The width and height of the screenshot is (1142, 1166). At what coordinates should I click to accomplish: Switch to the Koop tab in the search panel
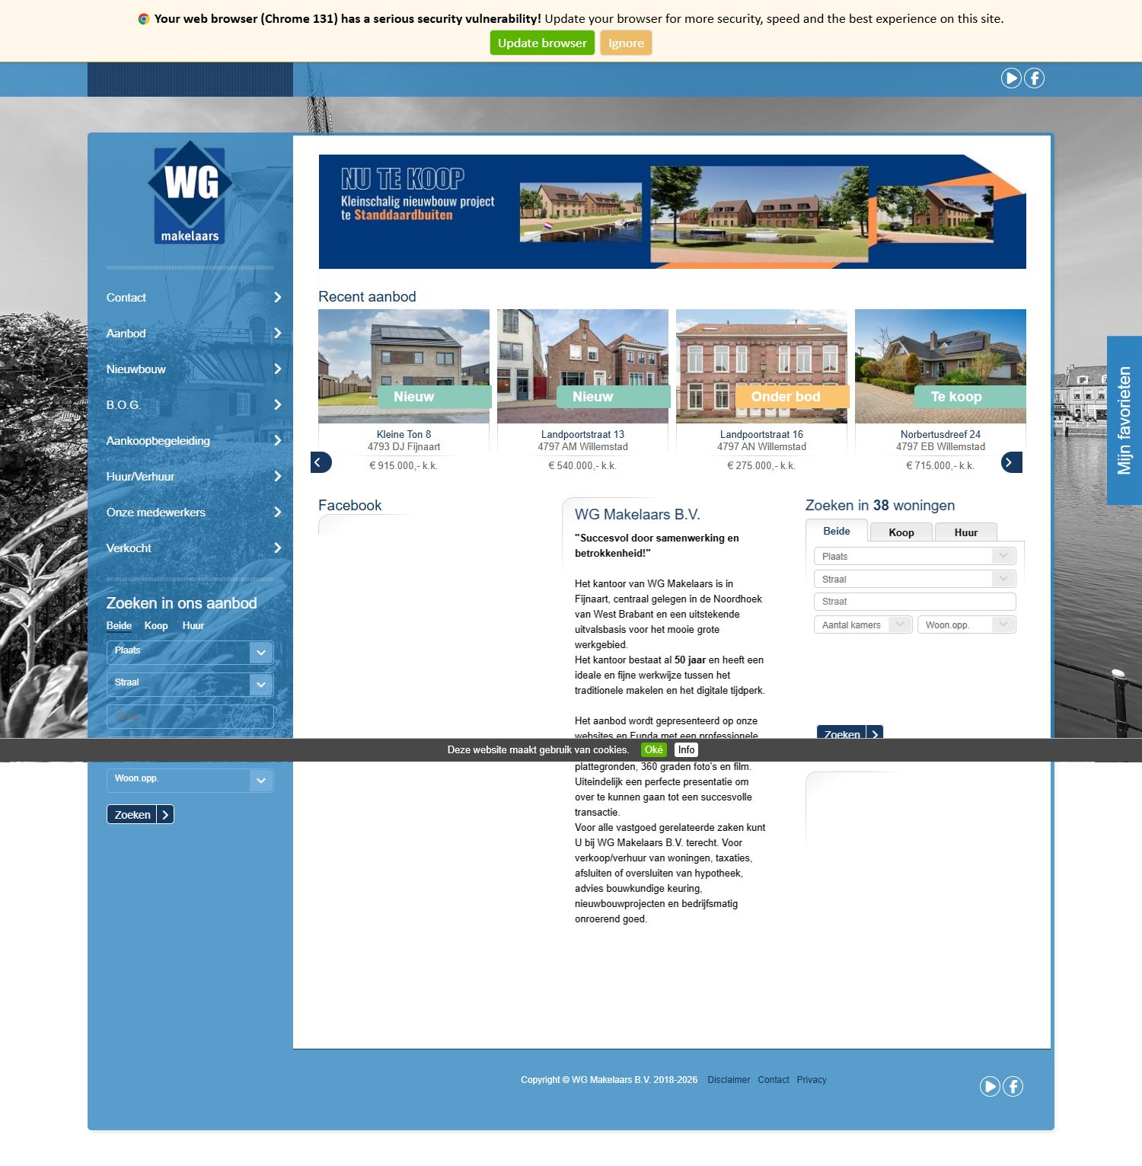[901, 532]
